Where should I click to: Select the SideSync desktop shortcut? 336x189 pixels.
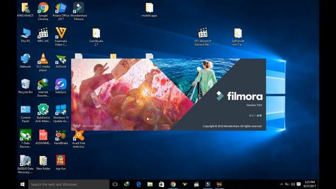[x=61, y=86]
